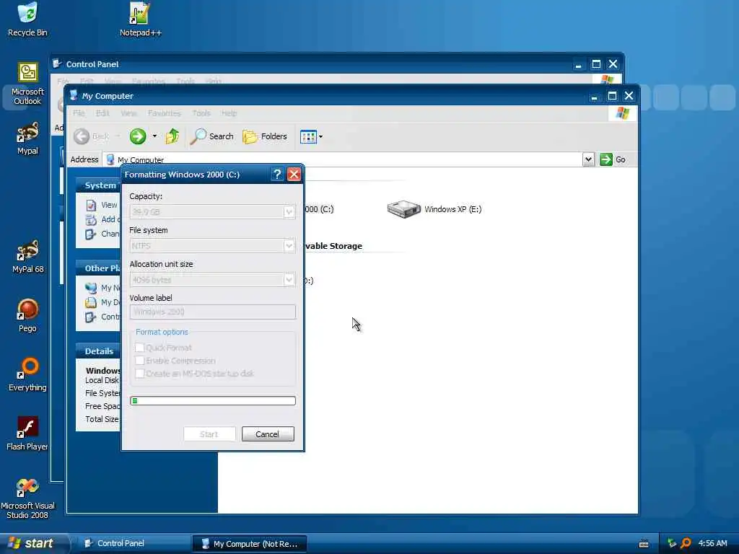The height and width of the screenshot is (554, 739).
Task: Click the View system information link
Action: 102,205
